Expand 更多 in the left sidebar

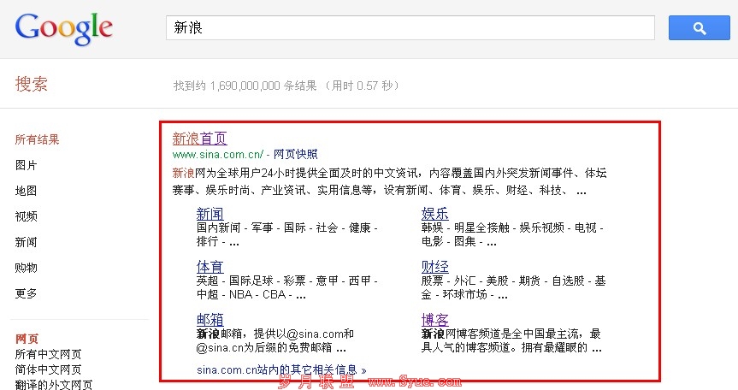pyautogui.click(x=27, y=294)
